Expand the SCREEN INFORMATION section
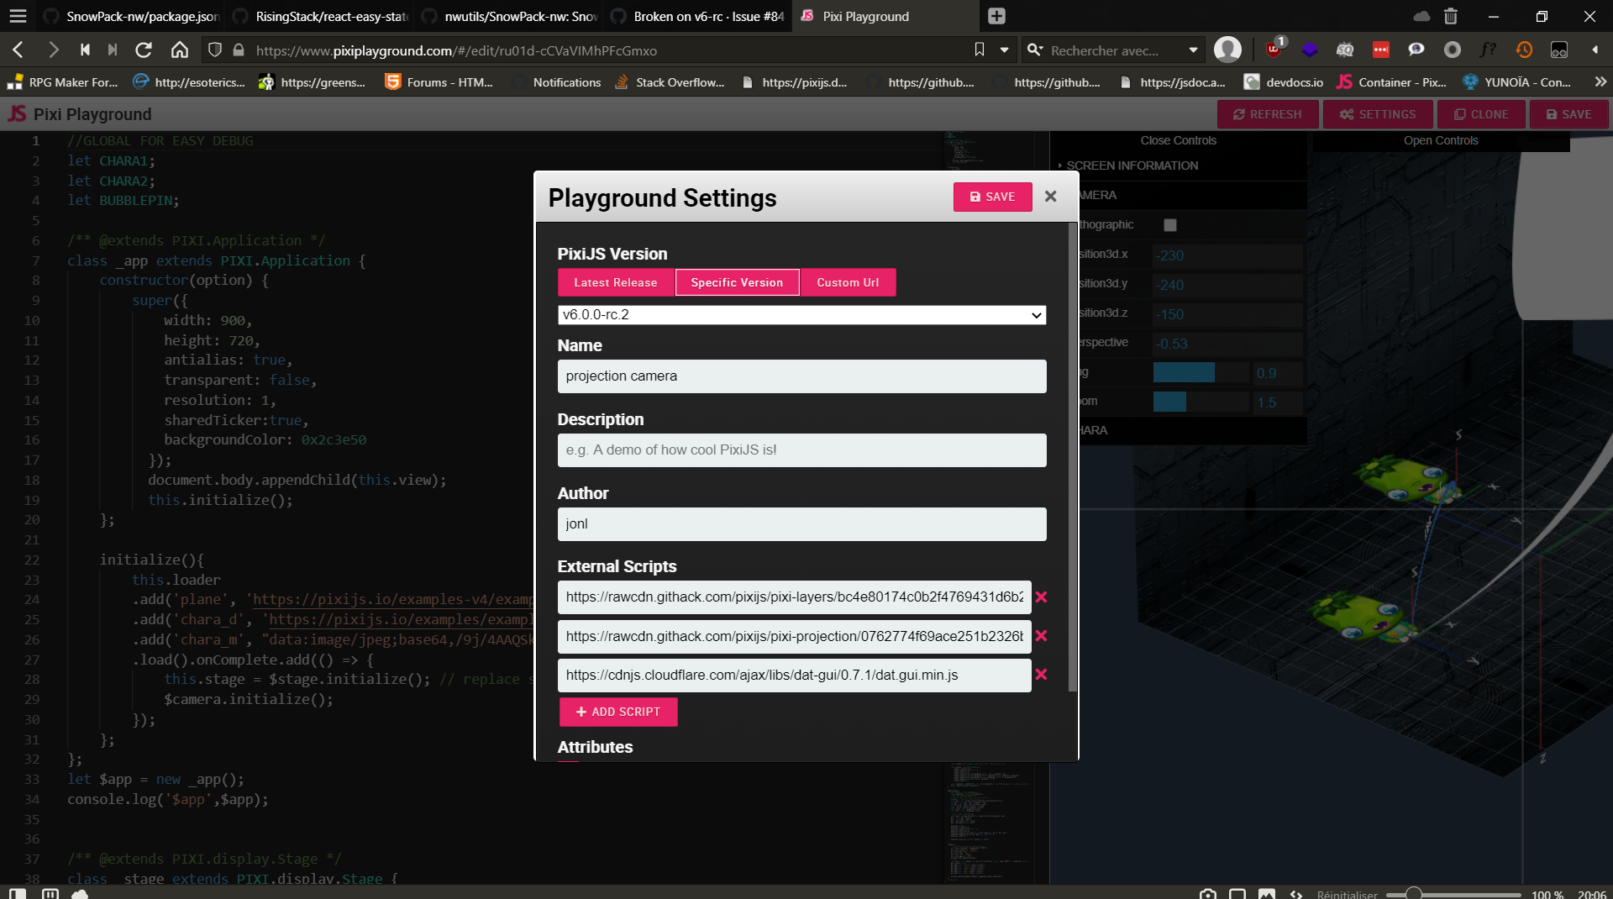 (1130, 166)
